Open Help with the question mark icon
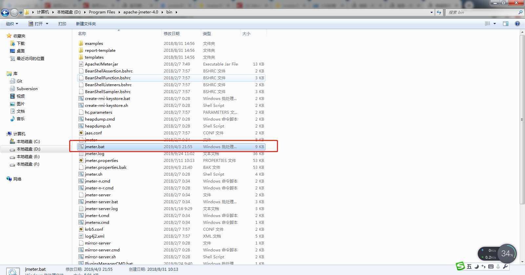525x275 pixels. pyautogui.click(x=517, y=24)
